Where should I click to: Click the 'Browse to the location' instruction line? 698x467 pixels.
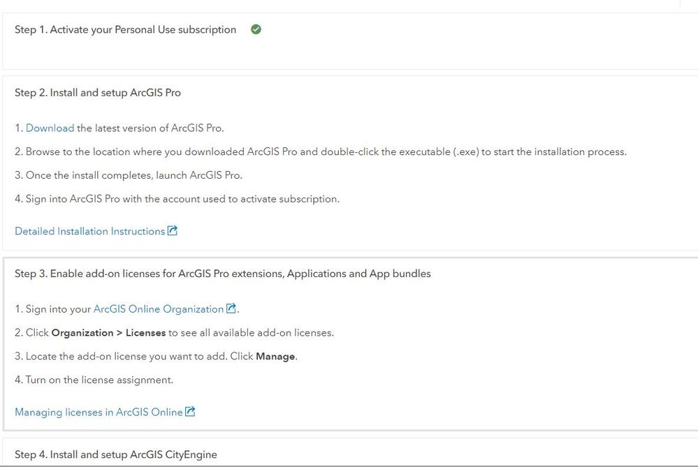326,151
